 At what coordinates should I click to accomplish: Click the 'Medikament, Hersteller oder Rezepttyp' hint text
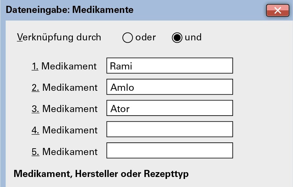pyautogui.click(x=101, y=174)
